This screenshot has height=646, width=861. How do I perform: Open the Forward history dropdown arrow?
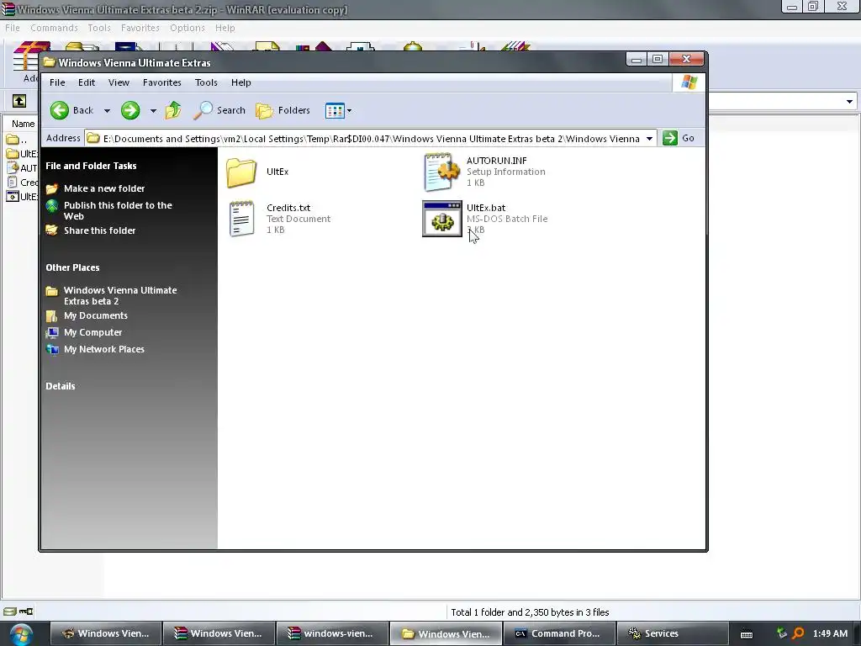153,110
